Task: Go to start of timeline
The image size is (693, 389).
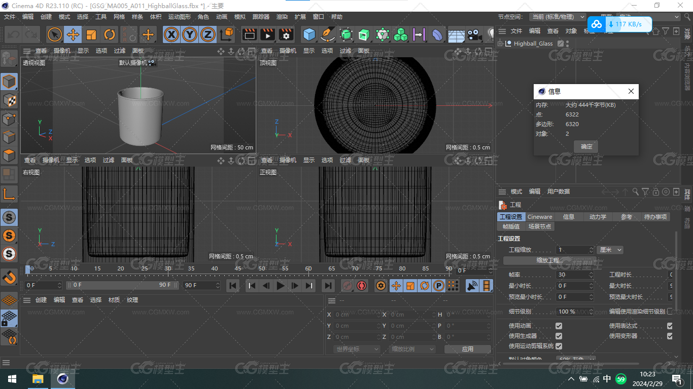Action: 233,286
